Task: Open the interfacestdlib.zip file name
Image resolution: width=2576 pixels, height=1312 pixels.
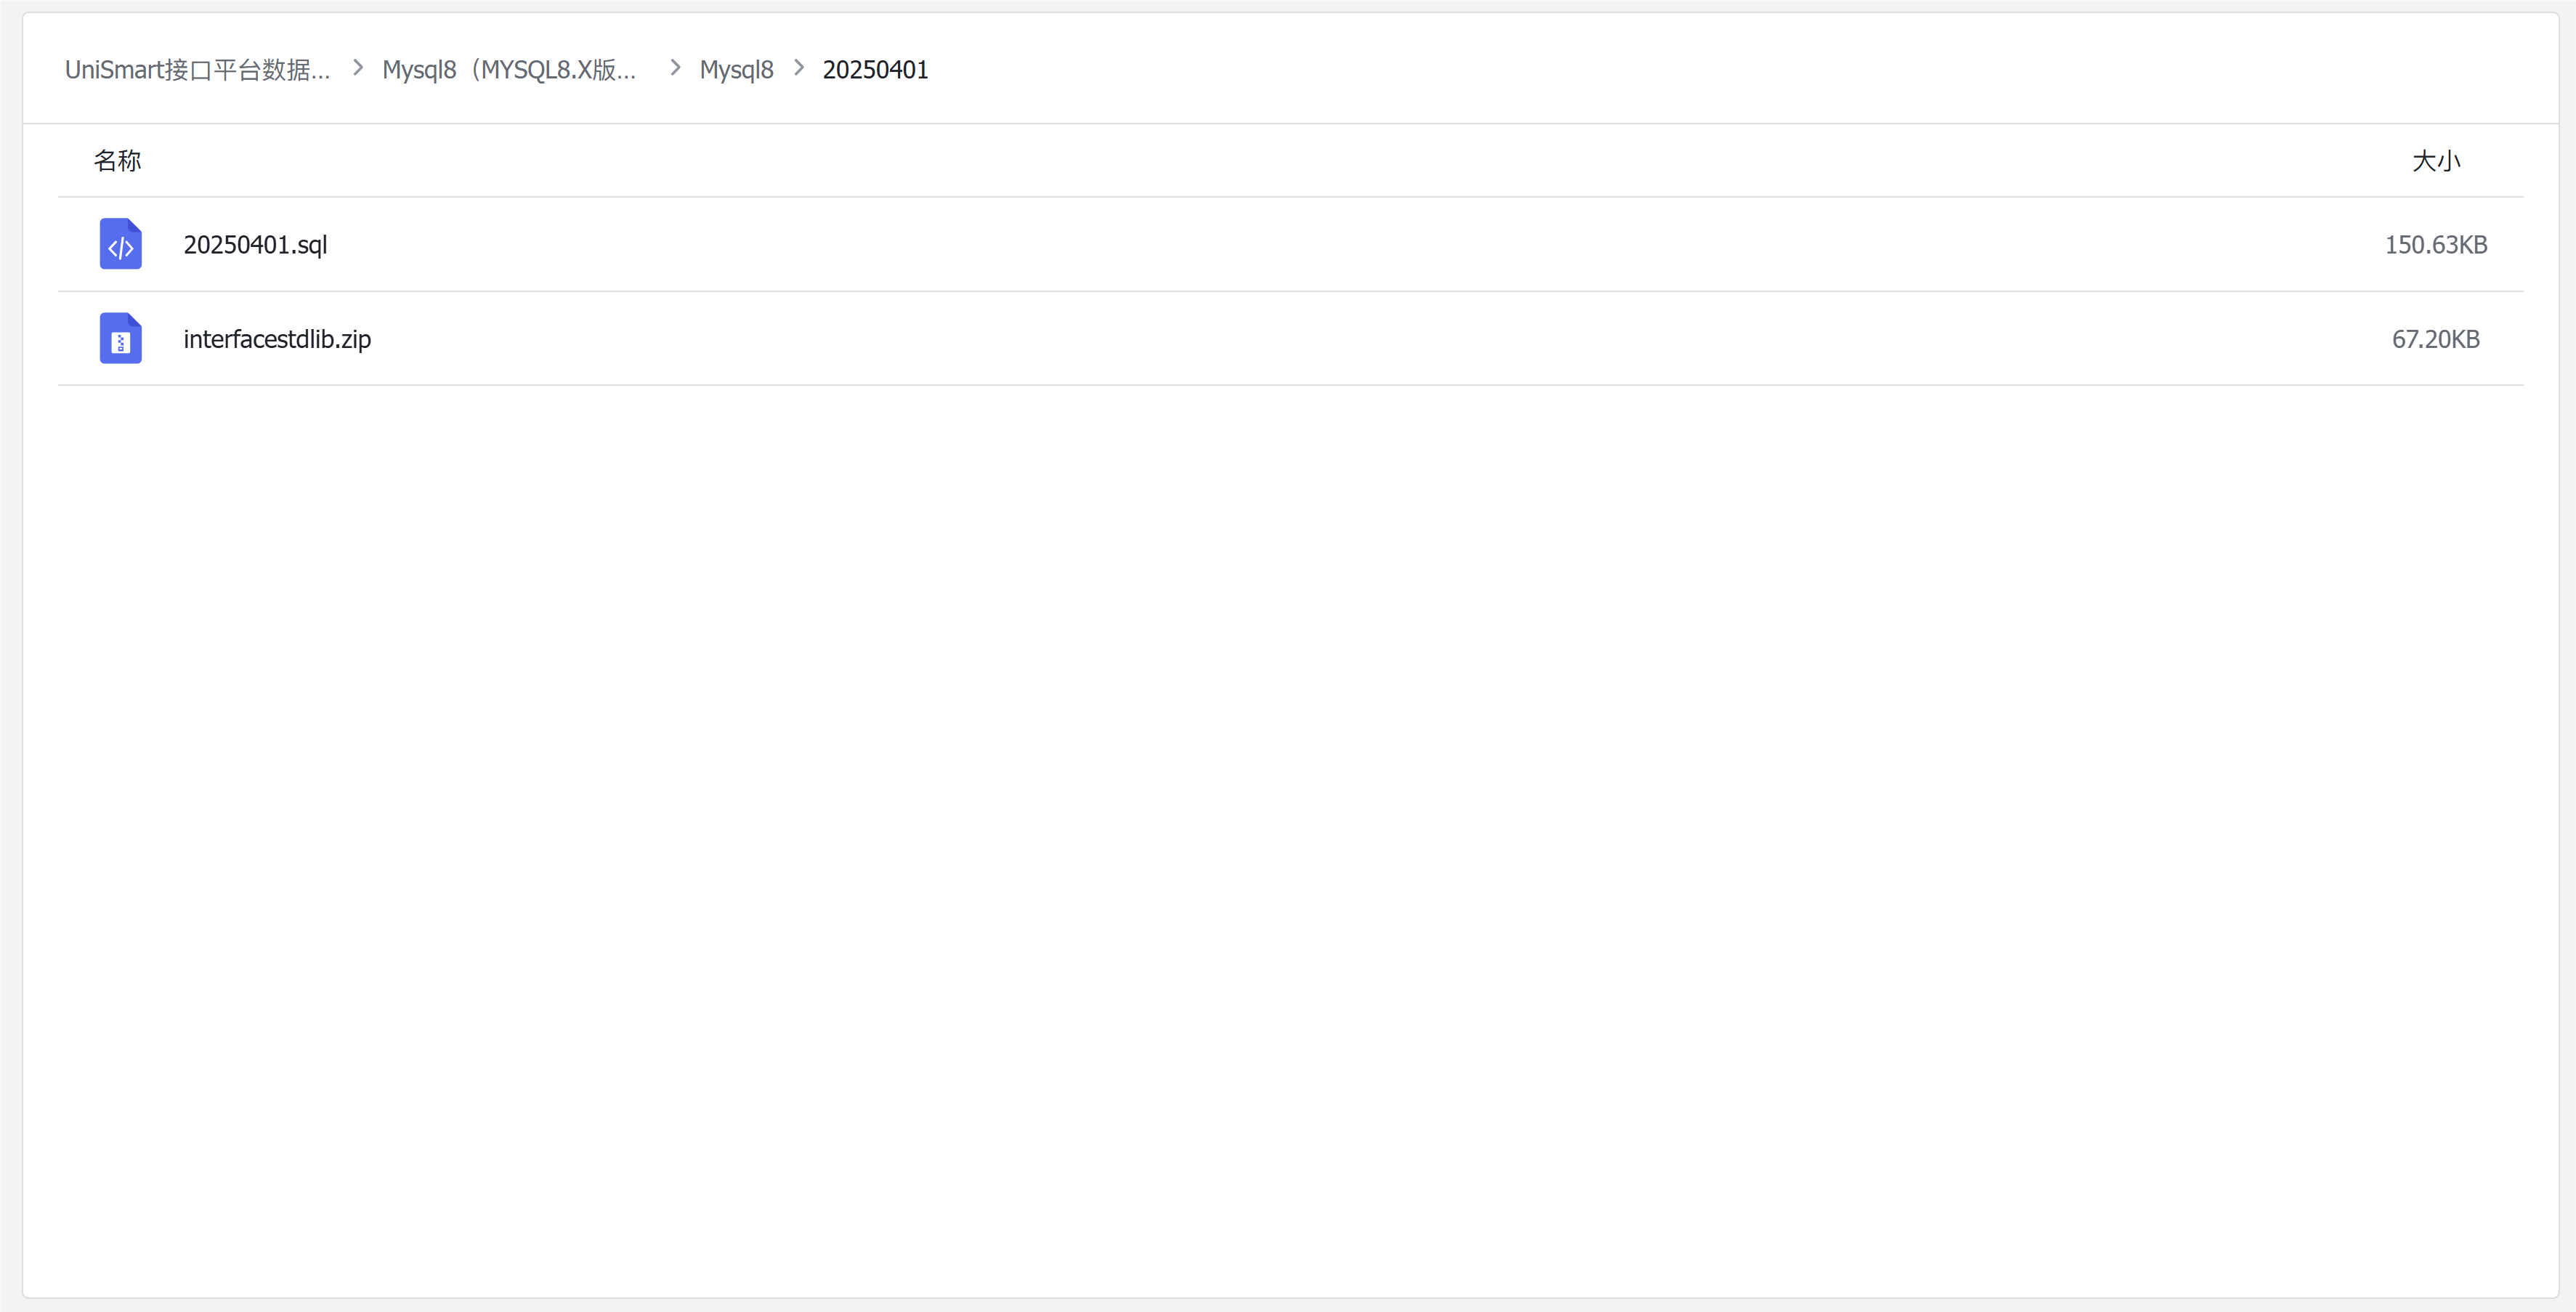Action: pyautogui.click(x=277, y=339)
